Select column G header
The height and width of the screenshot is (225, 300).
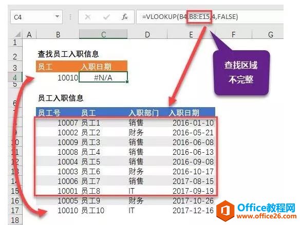coord(271,34)
